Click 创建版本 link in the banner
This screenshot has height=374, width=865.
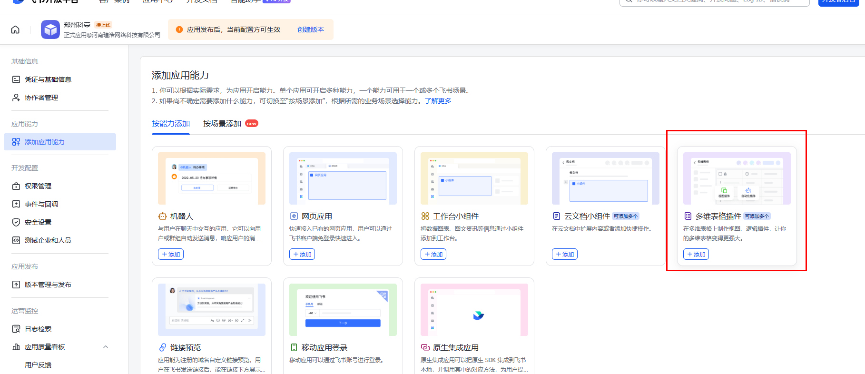[x=311, y=30]
